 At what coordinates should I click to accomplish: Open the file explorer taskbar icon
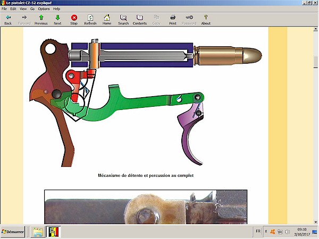pyautogui.click(x=38, y=232)
